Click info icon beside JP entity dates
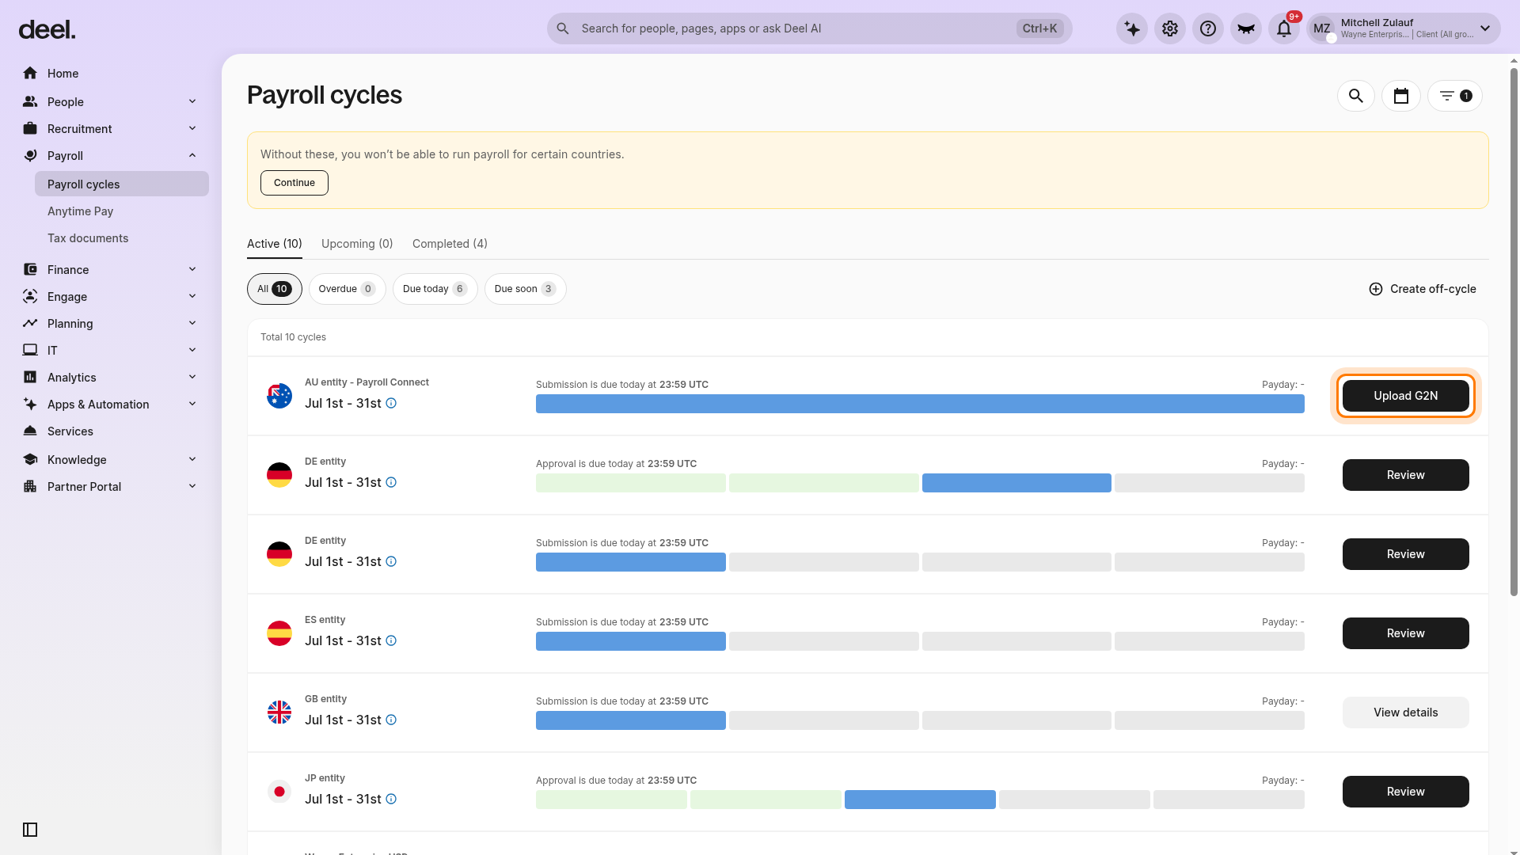This screenshot has width=1520, height=855. click(x=391, y=799)
